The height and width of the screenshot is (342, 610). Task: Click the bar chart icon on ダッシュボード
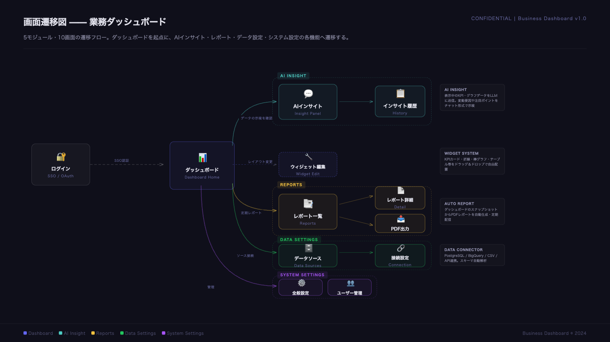[202, 158]
